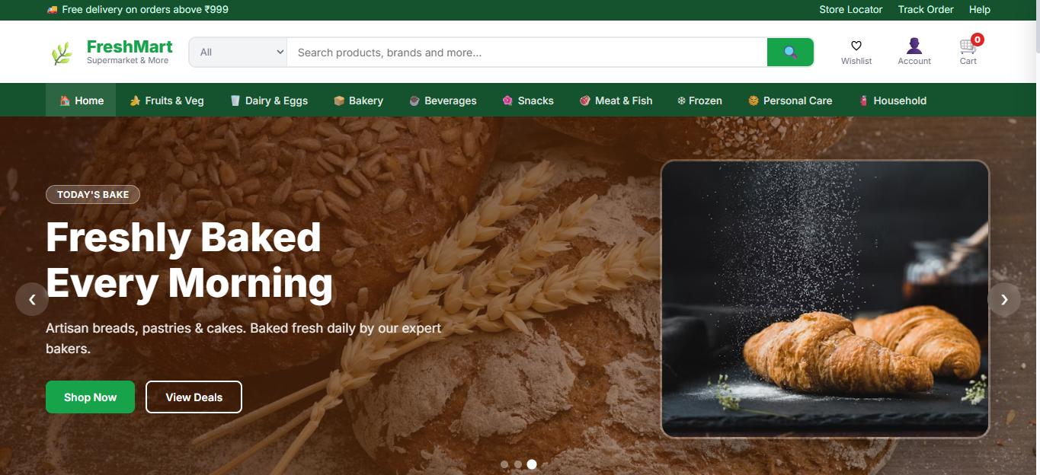The width and height of the screenshot is (1040, 475).
Task: Open the Household category
Action: click(x=892, y=100)
